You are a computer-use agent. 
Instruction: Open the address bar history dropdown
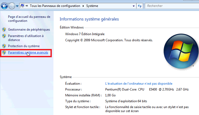(134, 6)
